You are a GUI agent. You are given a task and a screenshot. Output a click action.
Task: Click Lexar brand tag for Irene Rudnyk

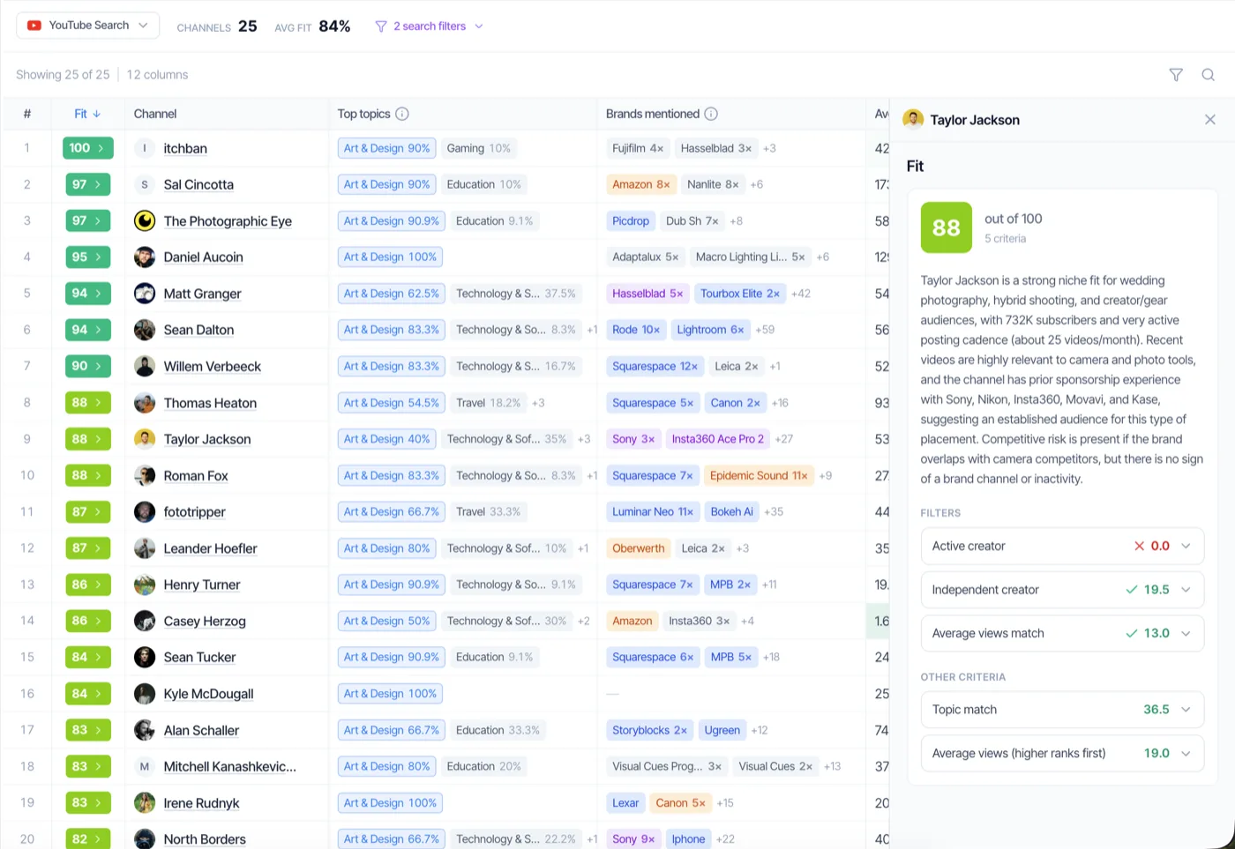pos(625,803)
